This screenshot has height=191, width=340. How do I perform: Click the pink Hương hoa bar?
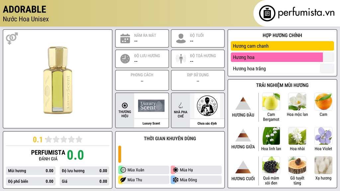[x=277, y=57]
